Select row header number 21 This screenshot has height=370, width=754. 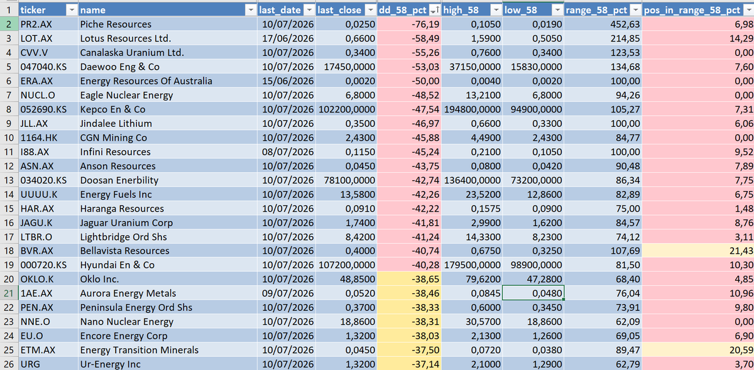pos(9,293)
